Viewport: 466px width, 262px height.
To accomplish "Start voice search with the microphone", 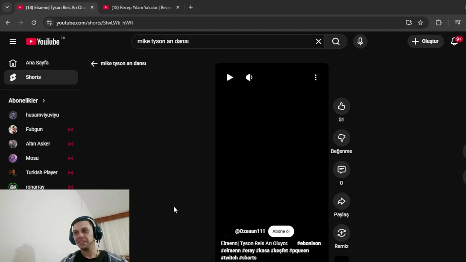I will [x=360, y=41].
